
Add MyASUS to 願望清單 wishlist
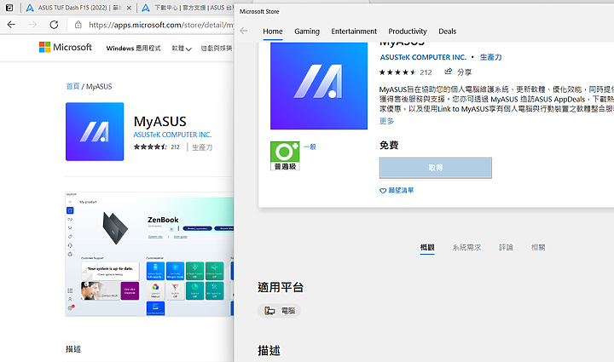397,191
